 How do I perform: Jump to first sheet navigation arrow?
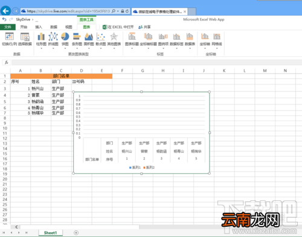tap(4, 233)
